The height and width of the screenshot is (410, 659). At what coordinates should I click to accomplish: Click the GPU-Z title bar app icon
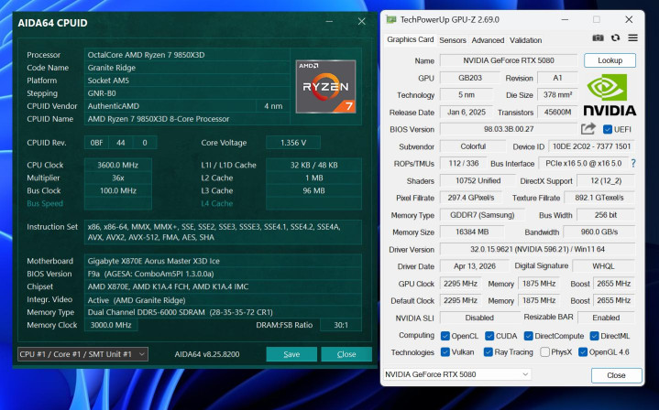point(391,18)
